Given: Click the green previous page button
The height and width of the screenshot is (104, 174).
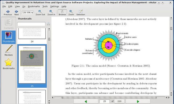Looking at the screenshot, I should pyautogui.click(x=86, y=101).
